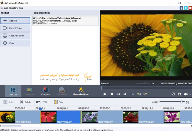The image size is (192, 131).
Task: Click the next scene button
Action: (x=132, y=94)
